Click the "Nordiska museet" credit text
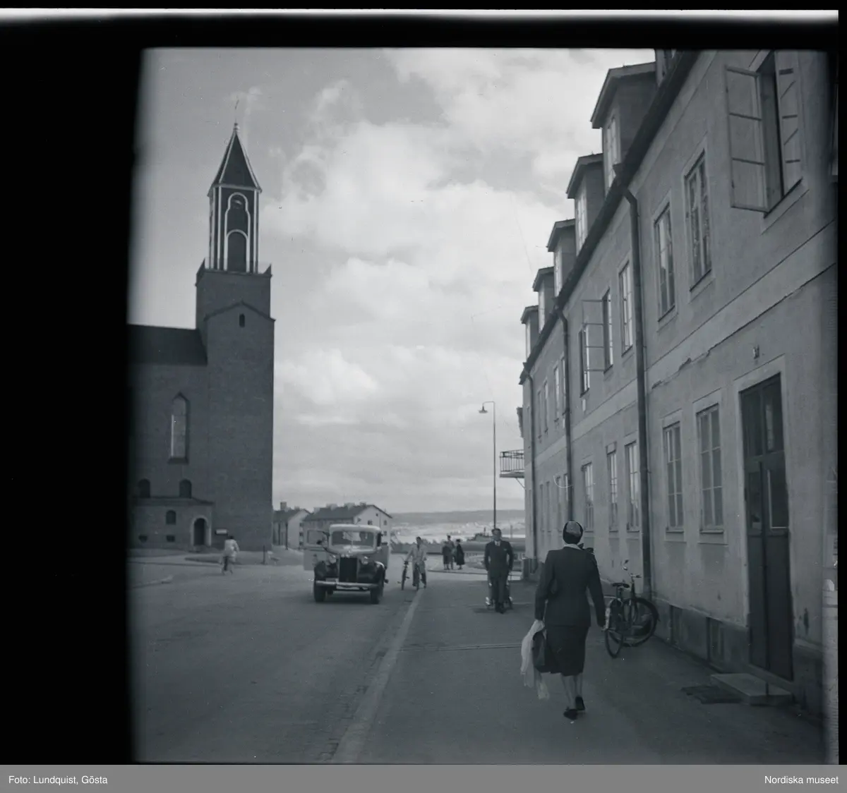Screen dimensions: 847x793 (x=801, y=780)
